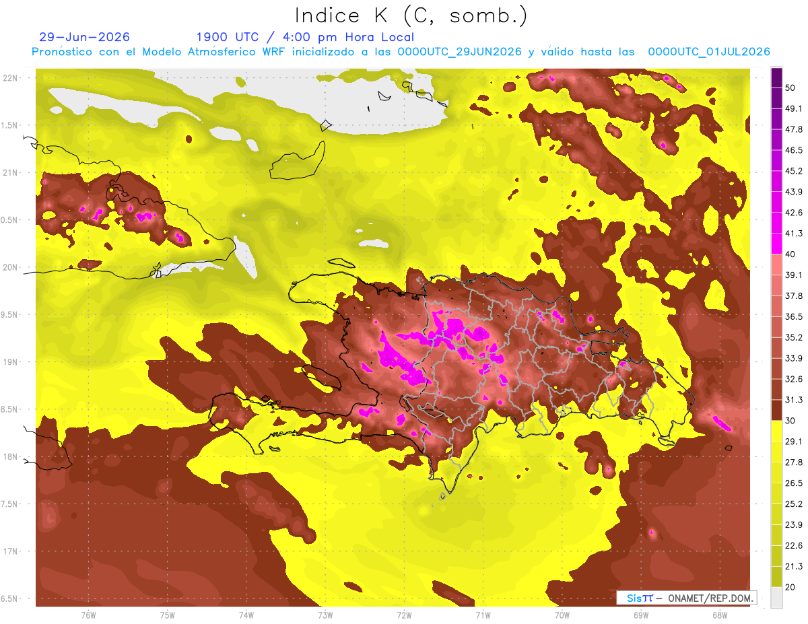Screen dimensions: 808x624
Task: Click the colorbar value "47.8"
Action: click(793, 129)
